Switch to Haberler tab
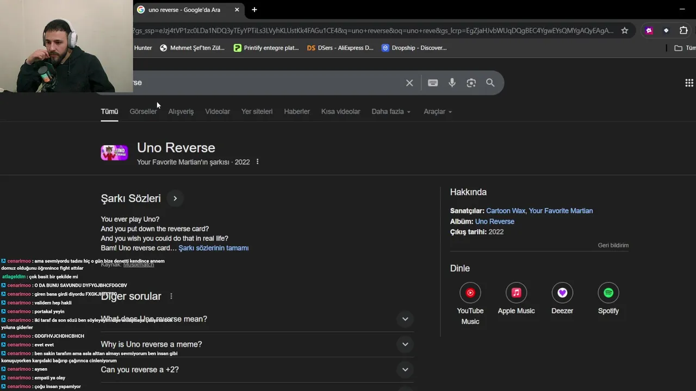Image resolution: width=696 pixels, height=391 pixels. 297,111
